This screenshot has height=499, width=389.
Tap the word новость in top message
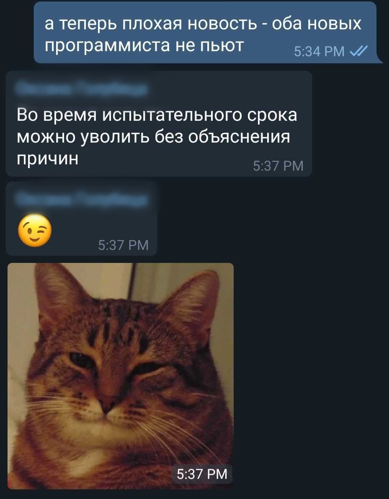[x=222, y=24]
